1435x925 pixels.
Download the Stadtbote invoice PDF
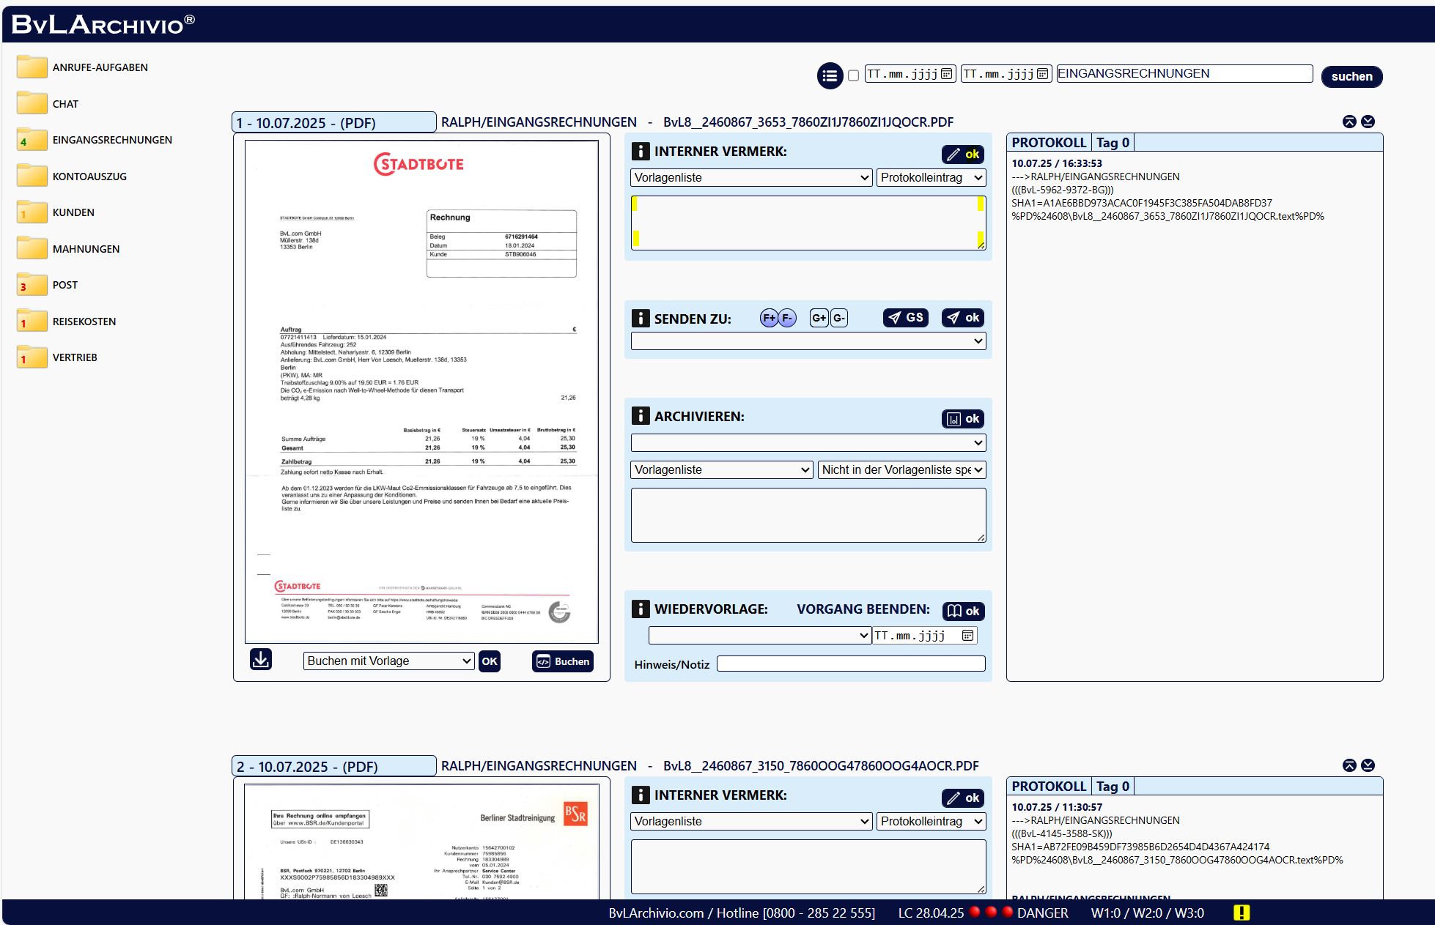click(x=261, y=660)
